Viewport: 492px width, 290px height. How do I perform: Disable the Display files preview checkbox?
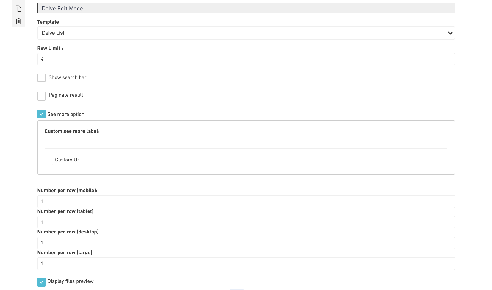click(42, 282)
